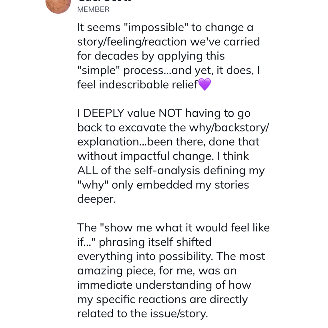Click the word "DEEPLY" in second paragraph
The image size is (328, 328).
(104, 113)
